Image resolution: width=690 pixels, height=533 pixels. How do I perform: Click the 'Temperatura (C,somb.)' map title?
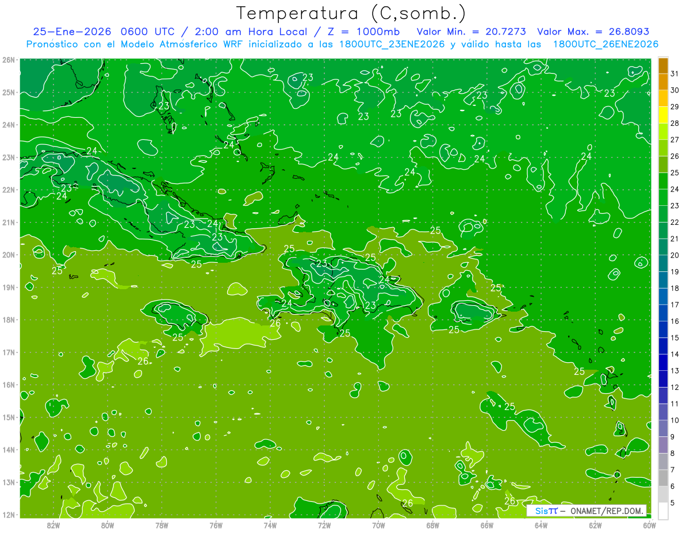pos(351,14)
